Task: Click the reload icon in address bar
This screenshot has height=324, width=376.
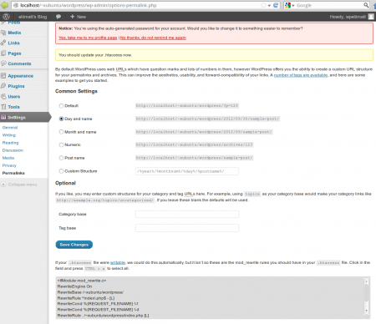Action: [x=276, y=5]
